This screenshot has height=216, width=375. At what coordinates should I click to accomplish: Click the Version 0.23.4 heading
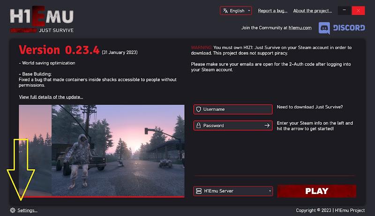[59, 50]
